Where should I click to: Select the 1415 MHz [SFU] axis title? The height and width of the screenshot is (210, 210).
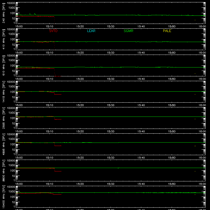click(x=4, y=92)
